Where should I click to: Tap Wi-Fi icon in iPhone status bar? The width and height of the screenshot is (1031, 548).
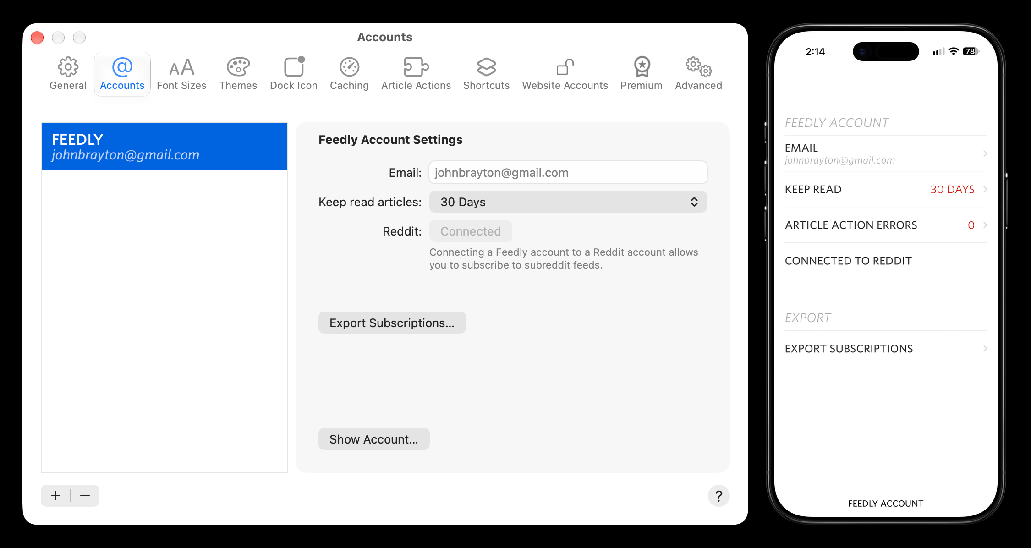[954, 51]
